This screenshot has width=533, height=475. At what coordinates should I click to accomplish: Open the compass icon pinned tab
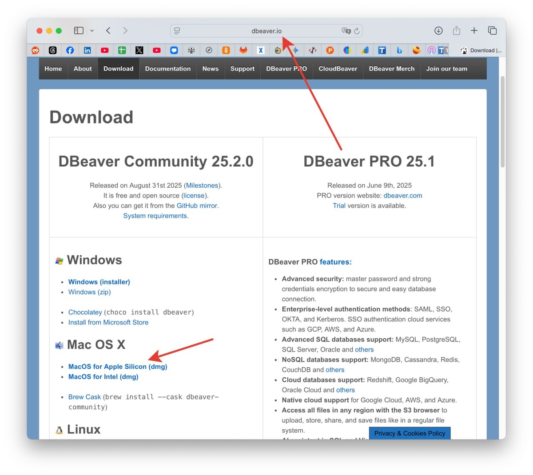click(209, 50)
